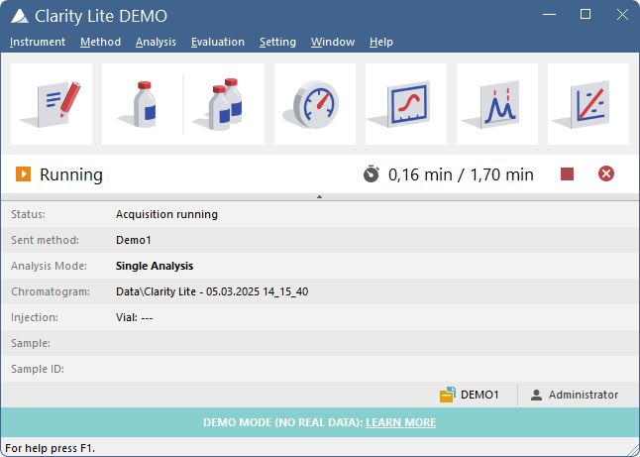Click the 'Sent method:' label
This screenshot has height=457, width=640.
[x=45, y=240]
